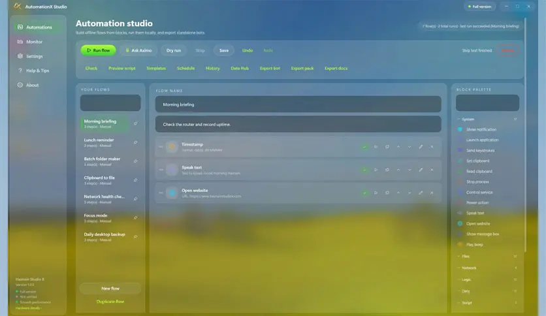
Task: Pin the Morning briefing flow
Action: 135,123
